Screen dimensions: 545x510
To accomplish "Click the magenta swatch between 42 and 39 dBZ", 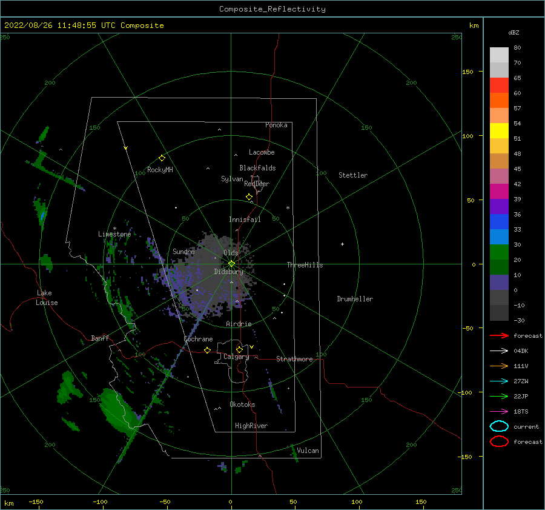I will coord(499,192).
